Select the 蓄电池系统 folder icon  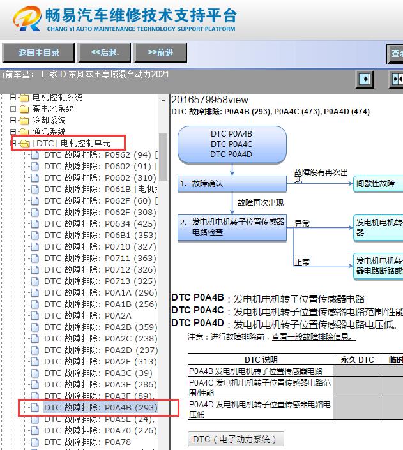(x=24, y=109)
